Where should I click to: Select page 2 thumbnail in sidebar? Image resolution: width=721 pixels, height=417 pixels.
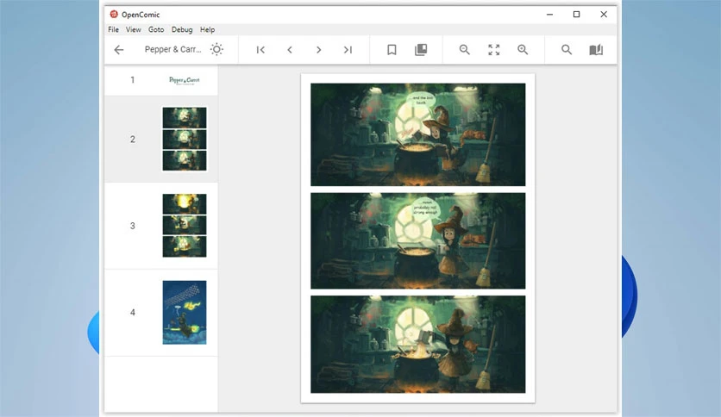pos(185,139)
